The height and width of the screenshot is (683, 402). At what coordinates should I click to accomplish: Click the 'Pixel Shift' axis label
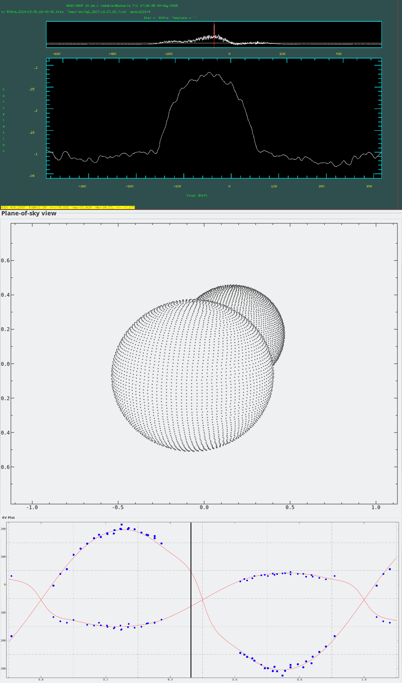(x=197, y=195)
